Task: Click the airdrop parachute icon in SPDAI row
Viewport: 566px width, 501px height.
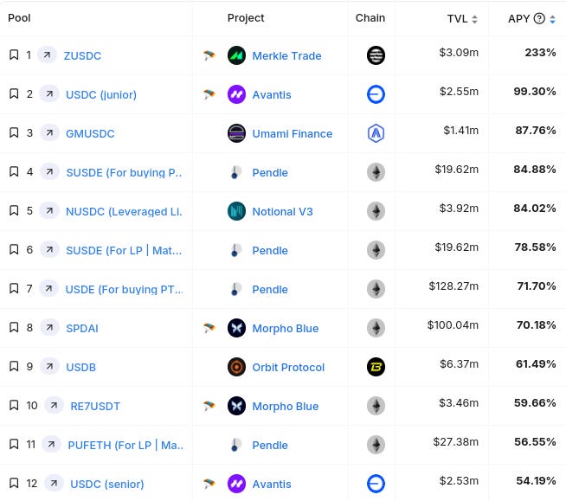Action: point(209,328)
